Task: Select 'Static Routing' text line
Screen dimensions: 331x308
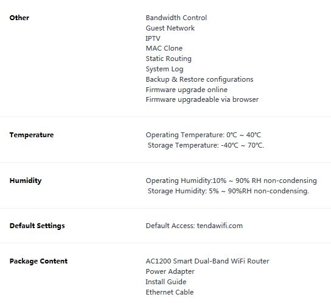Action: point(169,59)
